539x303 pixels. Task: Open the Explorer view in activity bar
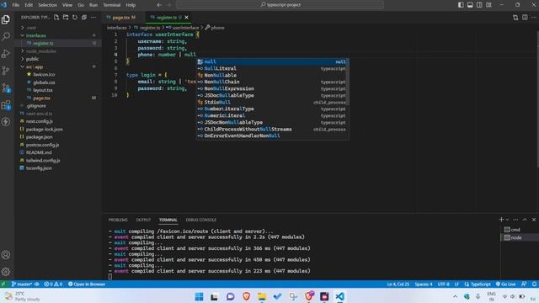tap(6, 19)
